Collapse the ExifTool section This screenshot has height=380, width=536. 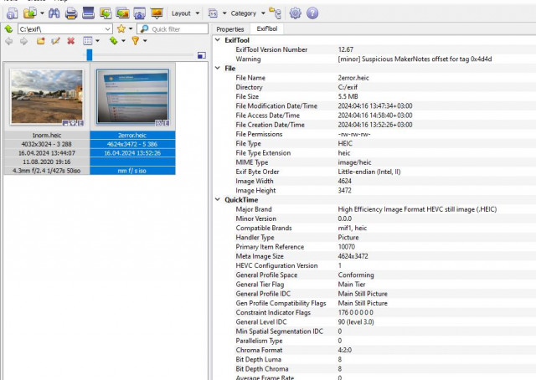pyautogui.click(x=218, y=40)
